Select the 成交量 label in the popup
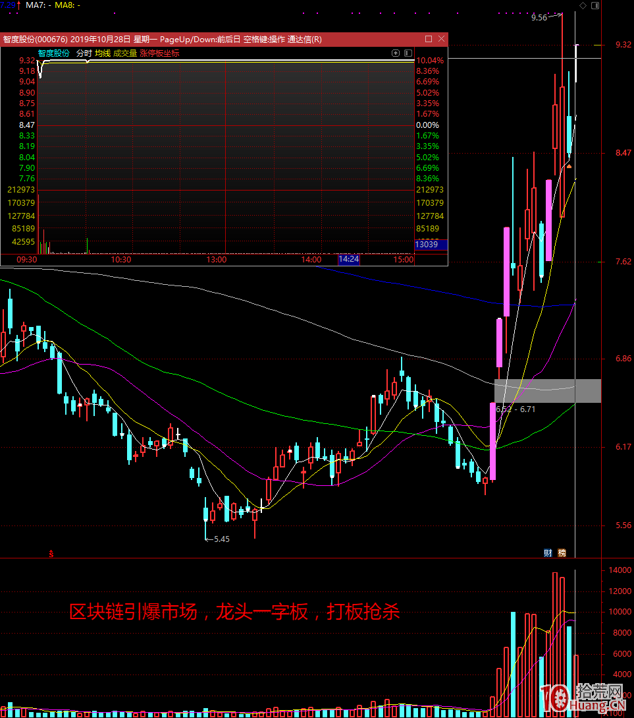This screenshot has height=718, width=634. coord(125,53)
